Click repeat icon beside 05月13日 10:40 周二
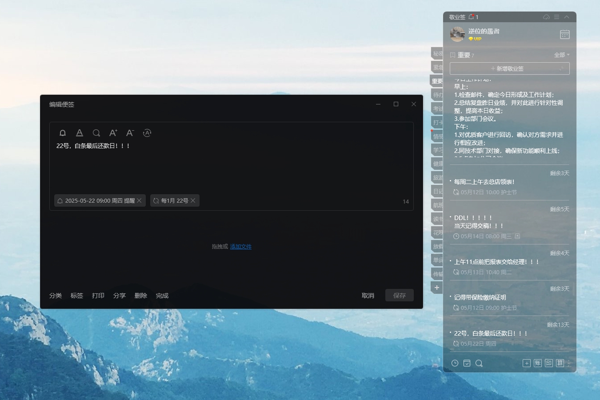 (x=456, y=272)
